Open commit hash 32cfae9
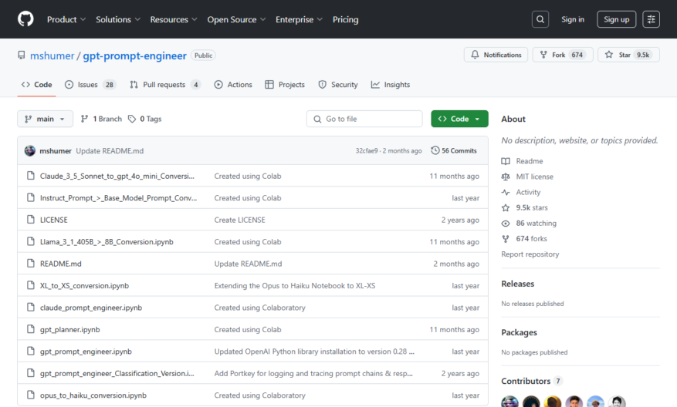This screenshot has width=677, height=407. tap(367, 150)
